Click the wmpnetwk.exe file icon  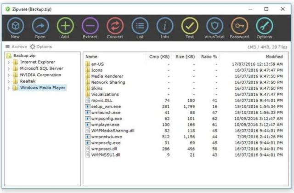tap(88, 136)
